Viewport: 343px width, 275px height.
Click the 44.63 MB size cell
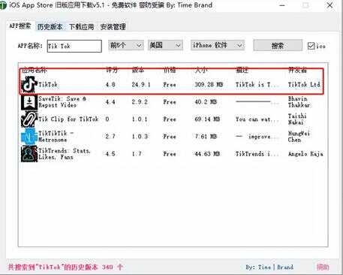point(207,154)
